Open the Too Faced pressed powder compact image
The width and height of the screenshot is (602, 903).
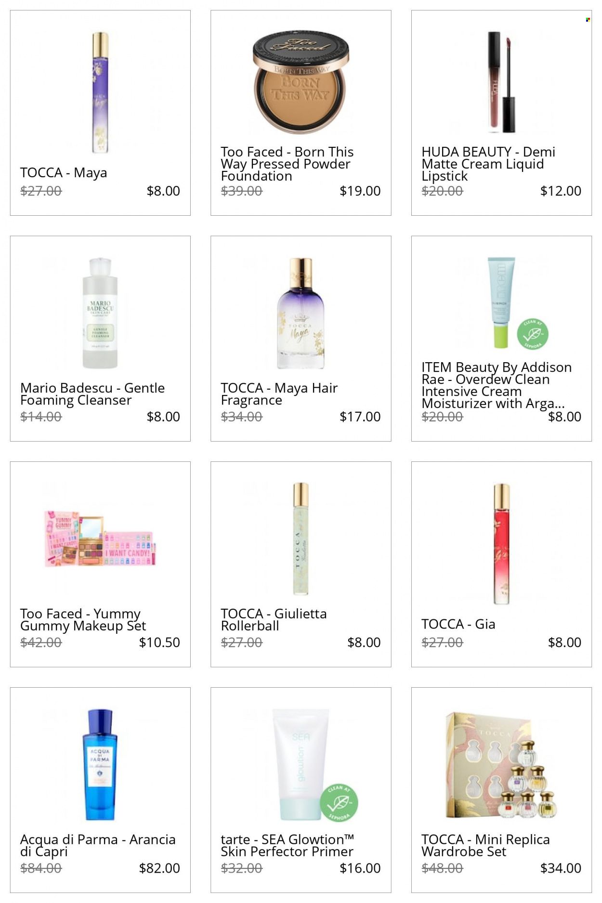301,83
